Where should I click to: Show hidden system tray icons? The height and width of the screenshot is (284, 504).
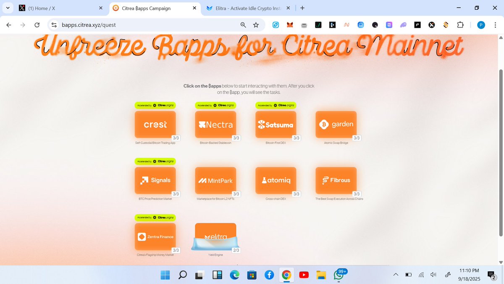coord(396,275)
